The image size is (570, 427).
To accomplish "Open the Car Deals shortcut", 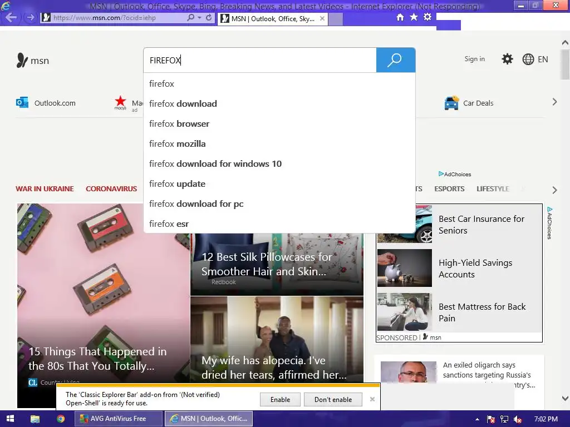I will (x=469, y=103).
